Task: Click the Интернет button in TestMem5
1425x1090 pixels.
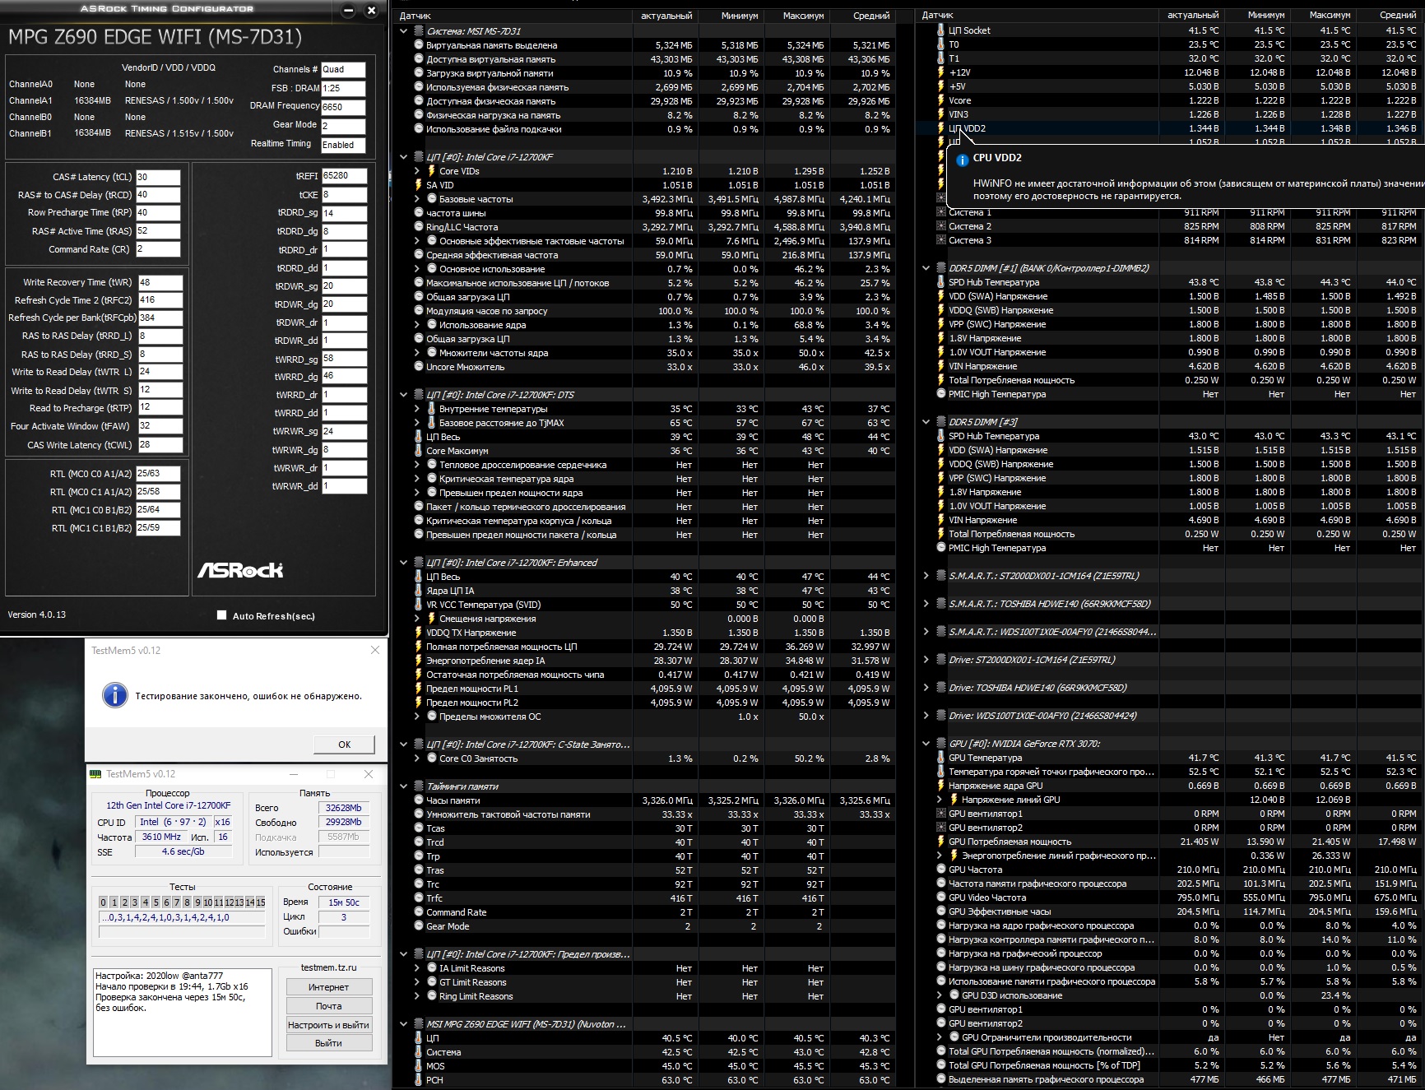Action: [x=329, y=987]
